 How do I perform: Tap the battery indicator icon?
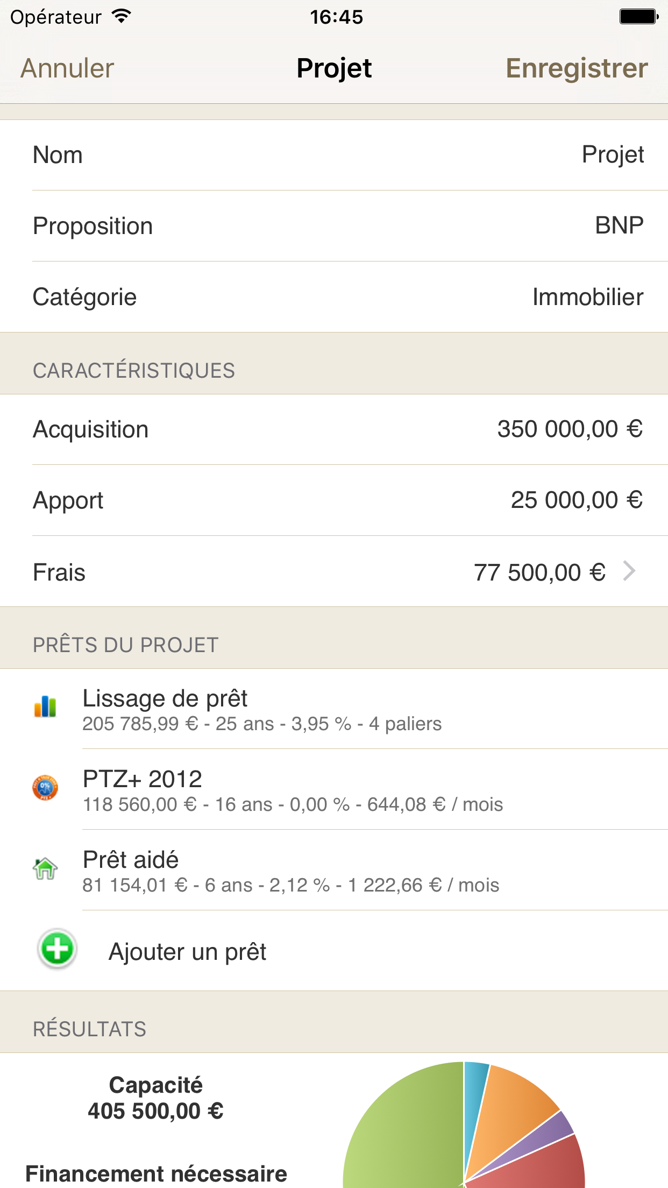[x=638, y=17]
